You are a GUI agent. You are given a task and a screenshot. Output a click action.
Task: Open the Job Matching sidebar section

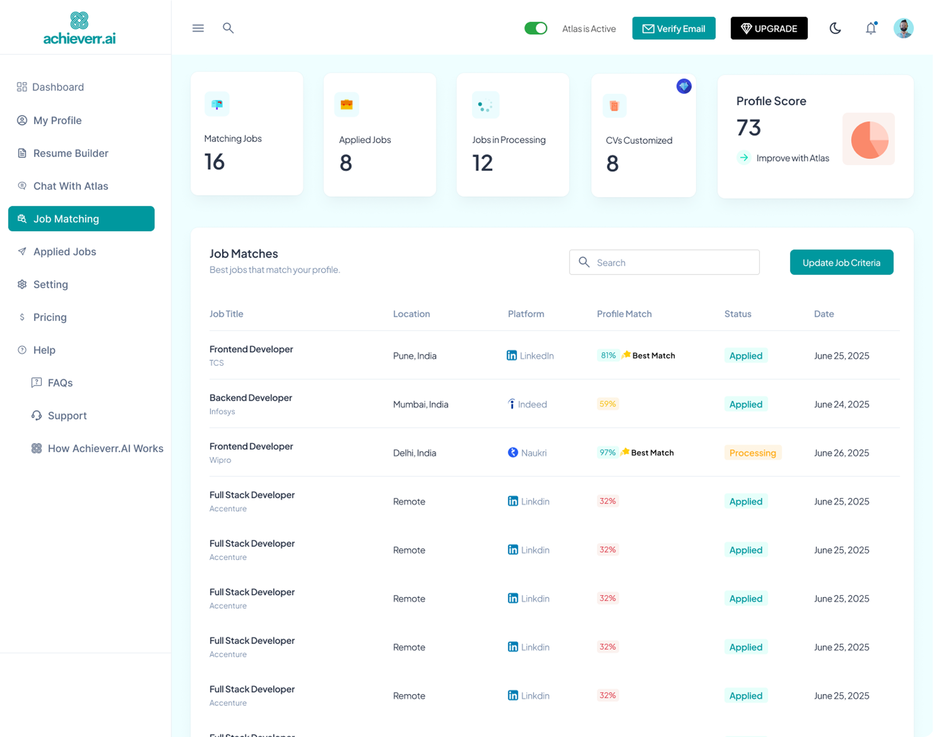point(66,219)
